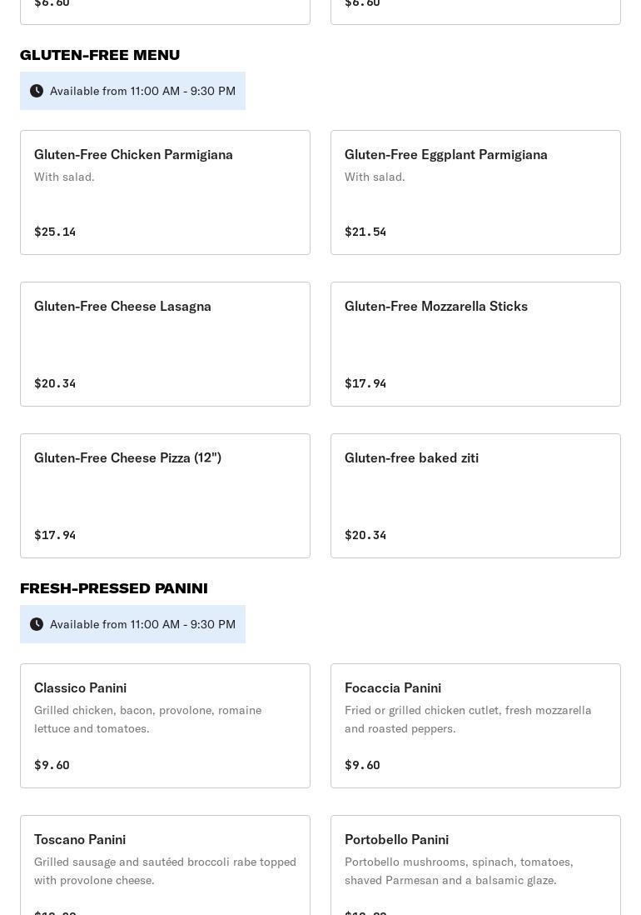Select the Gluten-Free Cheese Pizza (12") item
The image size is (641, 915).
click(165, 496)
